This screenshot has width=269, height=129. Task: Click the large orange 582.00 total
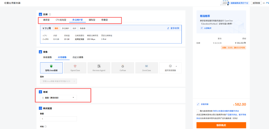click(240, 104)
